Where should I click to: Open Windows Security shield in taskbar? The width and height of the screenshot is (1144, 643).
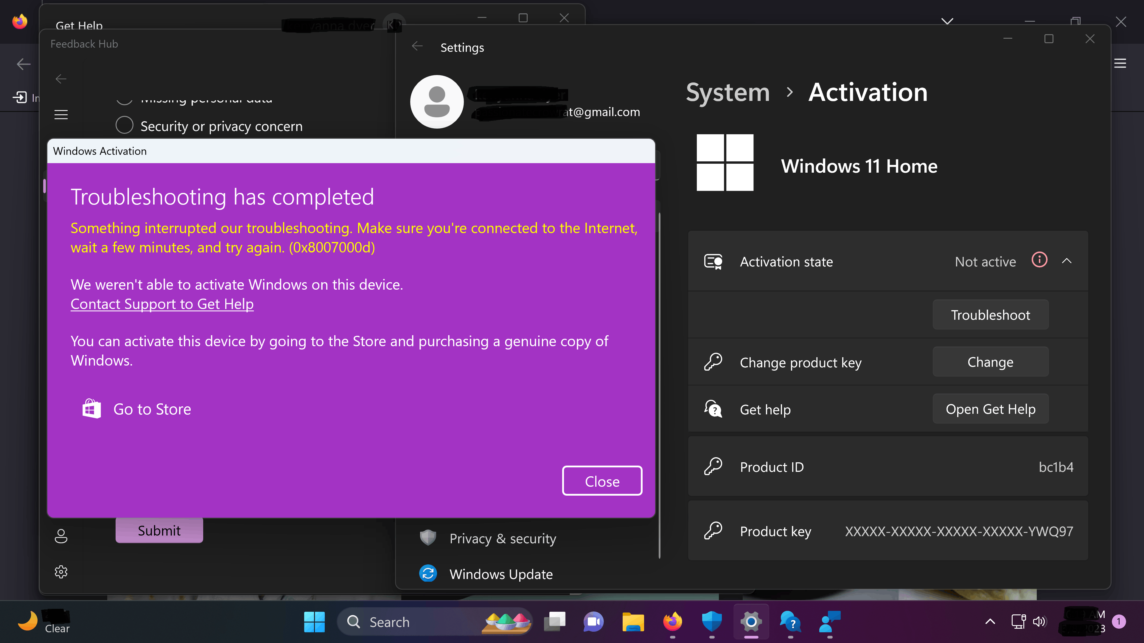712,622
